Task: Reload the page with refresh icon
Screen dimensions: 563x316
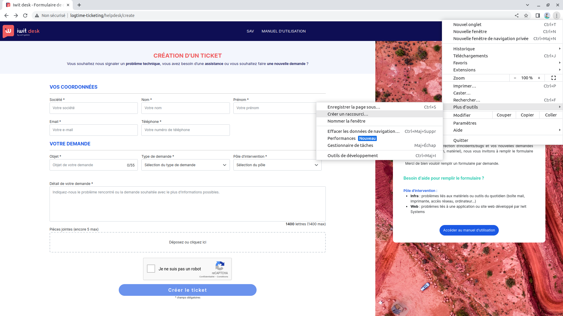Action: coord(25,16)
